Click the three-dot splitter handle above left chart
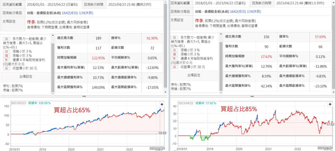The image size is (335, 151). point(84,96)
